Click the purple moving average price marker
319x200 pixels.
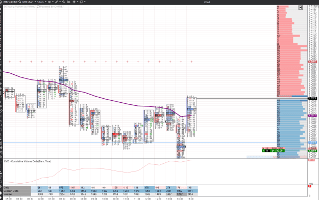(312, 116)
